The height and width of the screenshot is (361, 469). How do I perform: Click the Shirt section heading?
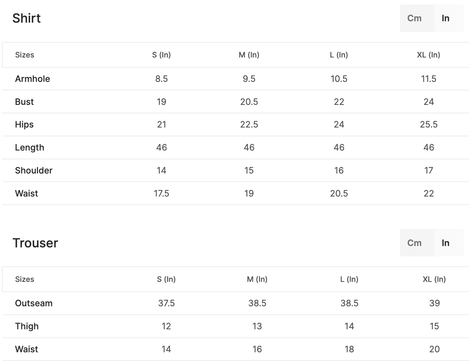point(27,18)
